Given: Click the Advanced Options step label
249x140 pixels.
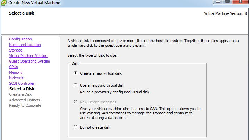Looking at the screenshot, I should [24, 100].
